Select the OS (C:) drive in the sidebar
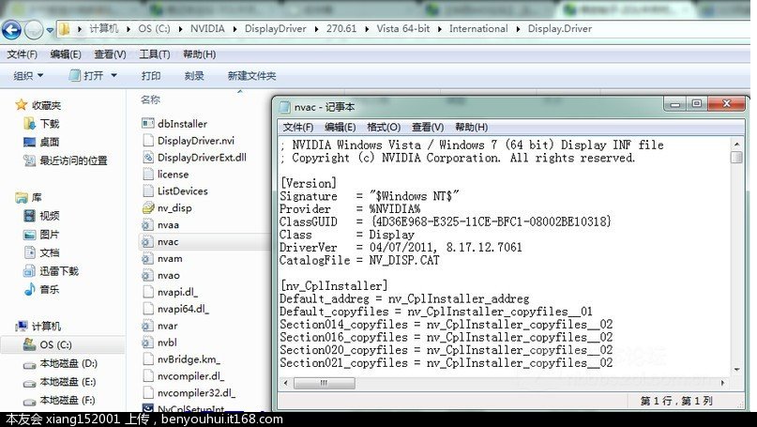This screenshot has height=427, width=757. [55, 345]
